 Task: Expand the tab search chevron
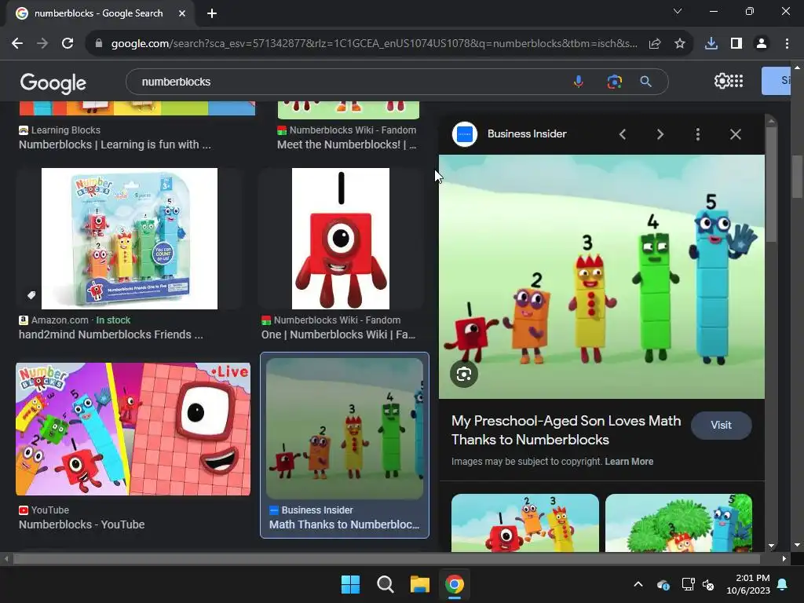pos(678,11)
